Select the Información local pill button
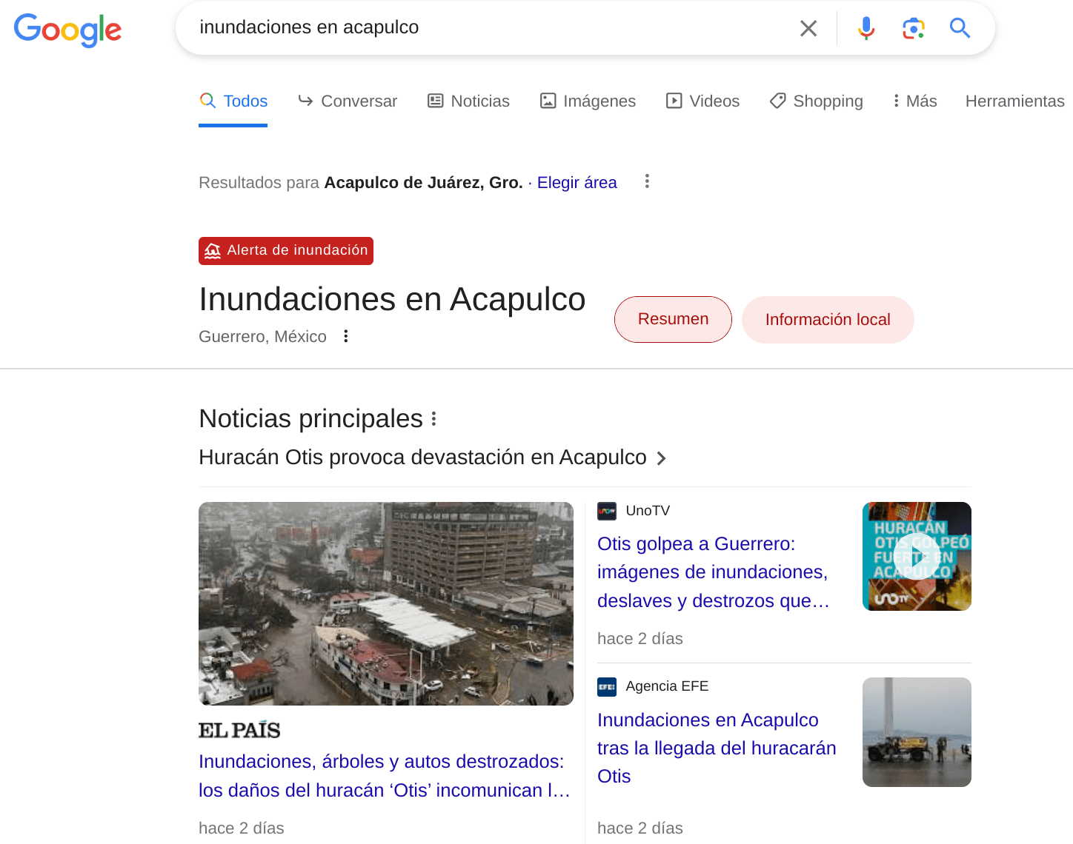The image size is (1073, 844). (828, 319)
